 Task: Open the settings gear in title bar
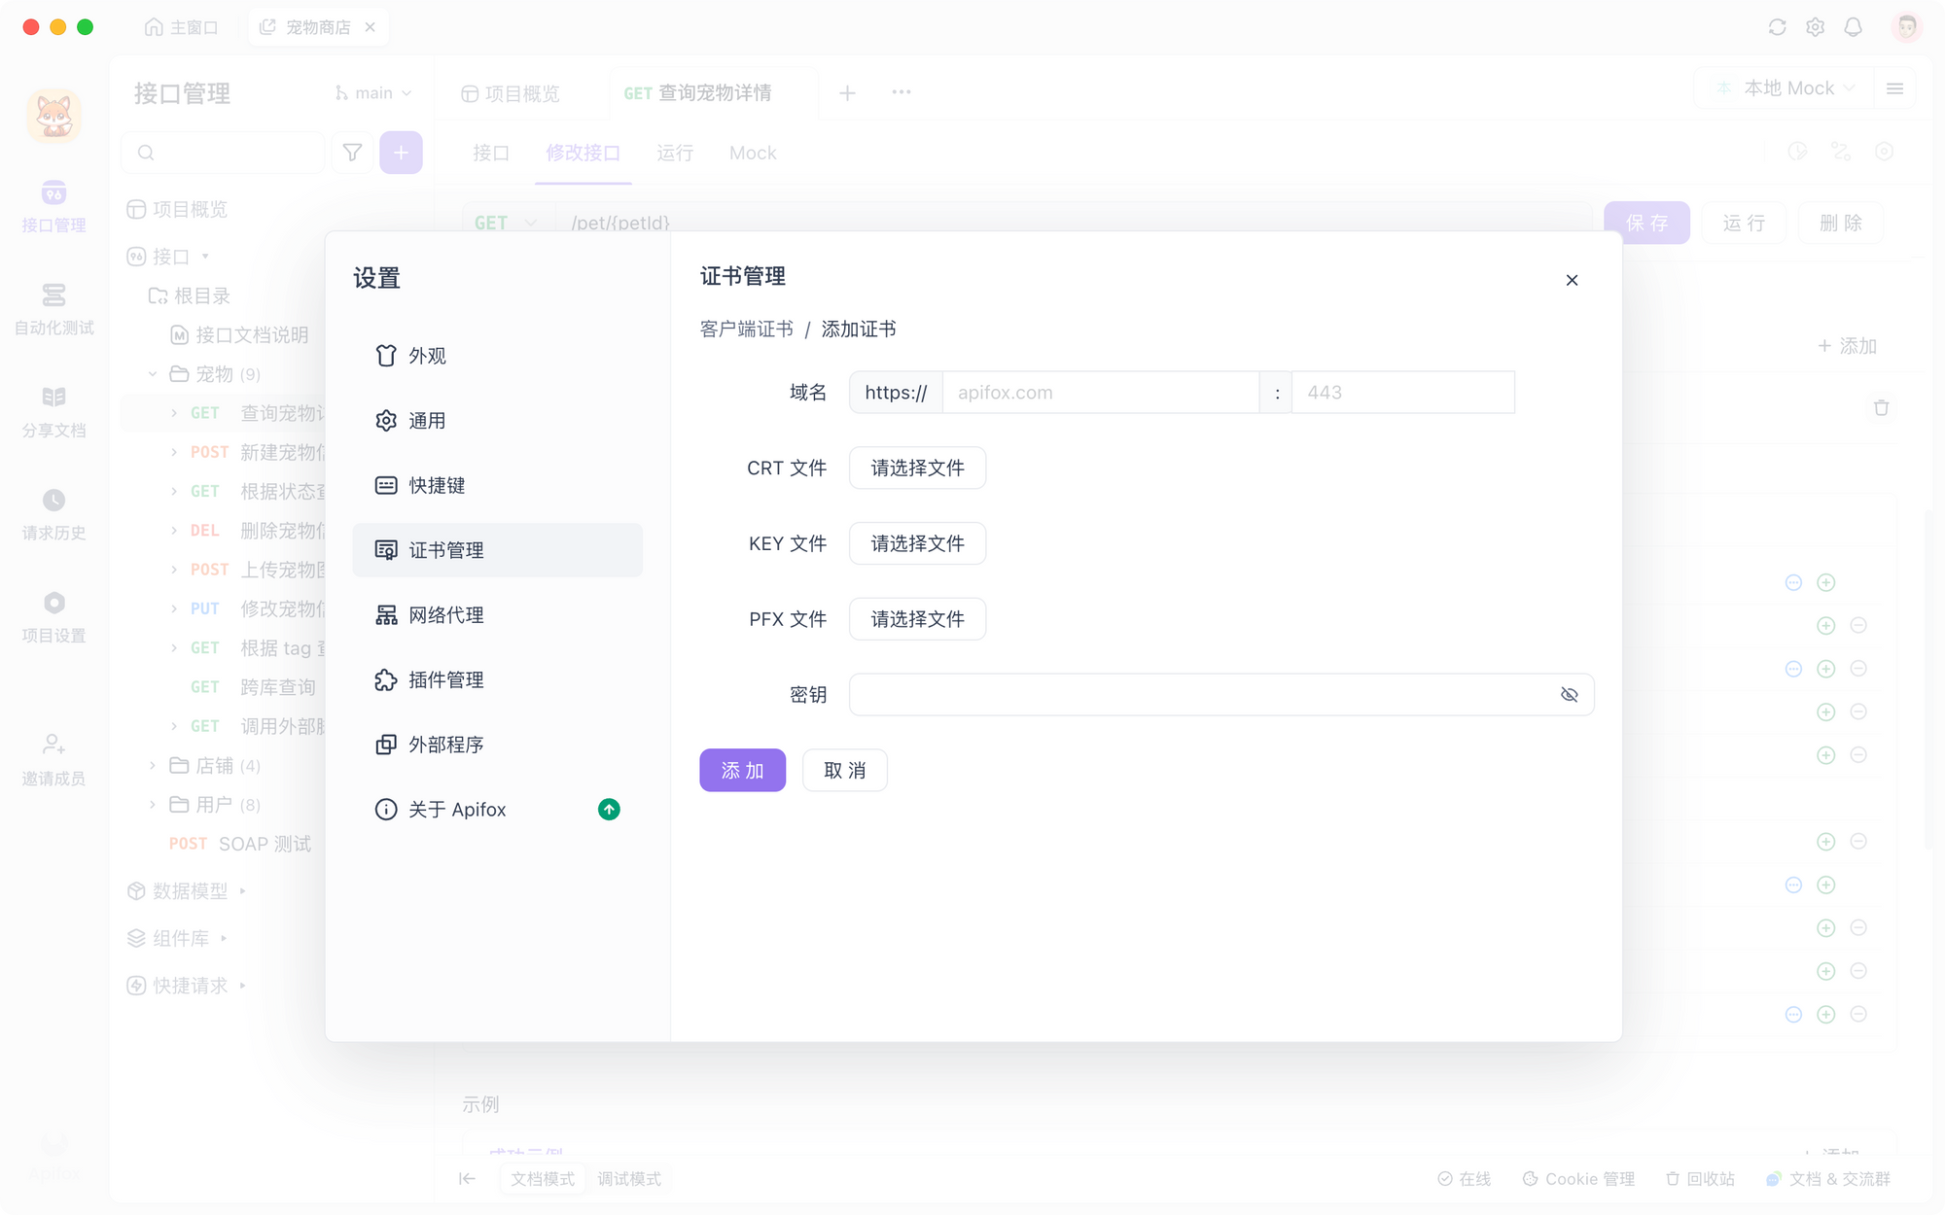1815,27
